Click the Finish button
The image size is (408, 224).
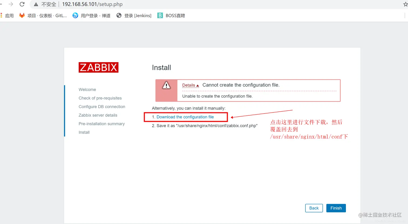pyautogui.click(x=336, y=208)
